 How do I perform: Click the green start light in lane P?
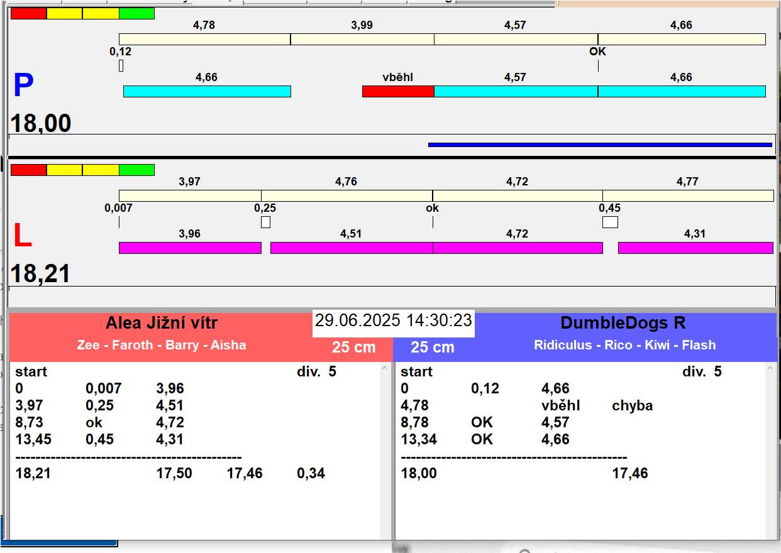click(x=136, y=13)
